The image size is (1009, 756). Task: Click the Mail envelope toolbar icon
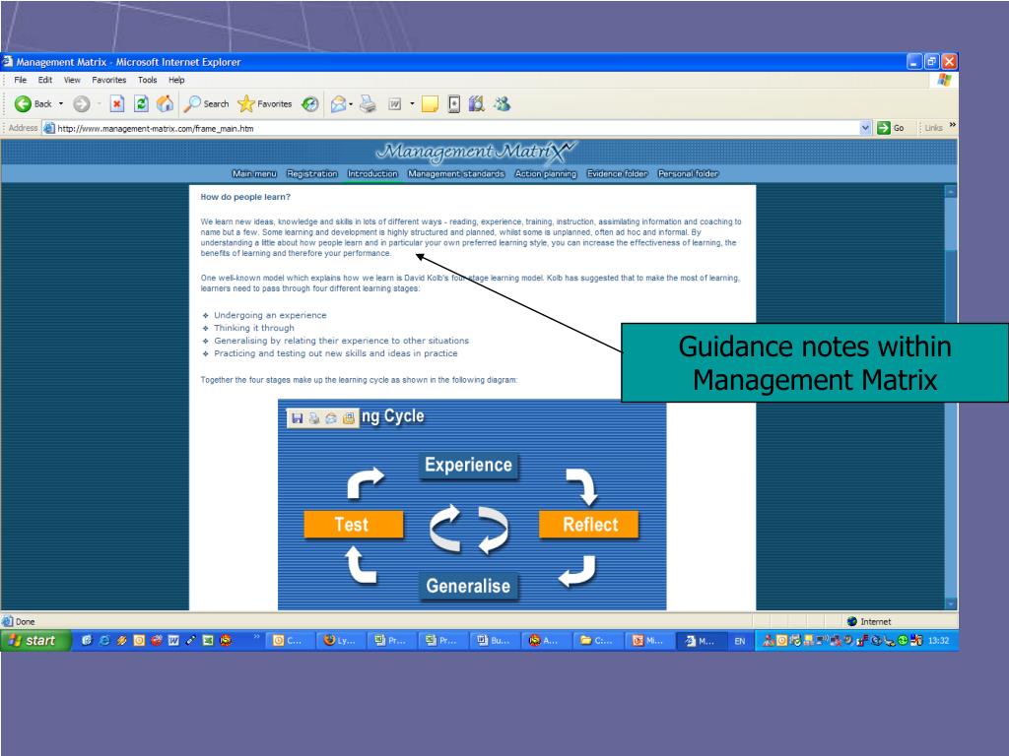click(x=338, y=103)
